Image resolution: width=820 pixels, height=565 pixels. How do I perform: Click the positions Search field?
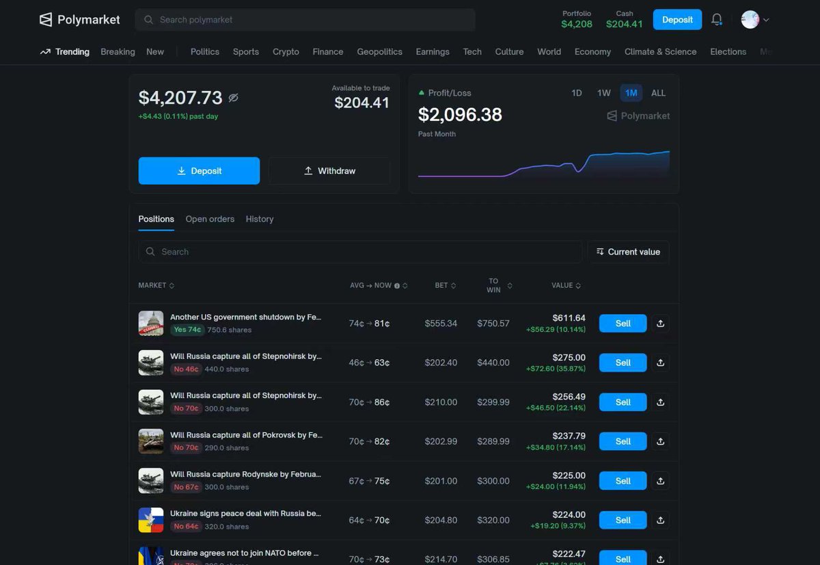point(360,252)
